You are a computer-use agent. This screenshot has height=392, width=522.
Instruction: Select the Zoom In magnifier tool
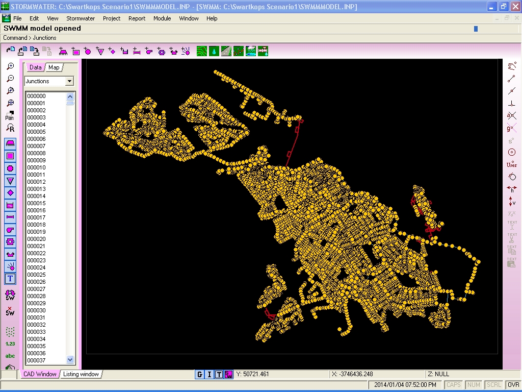(x=10, y=66)
